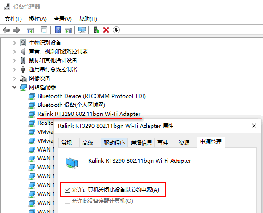The image size is (263, 213).
Task: Open the 操作(A) menu
Action: (37, 19)
